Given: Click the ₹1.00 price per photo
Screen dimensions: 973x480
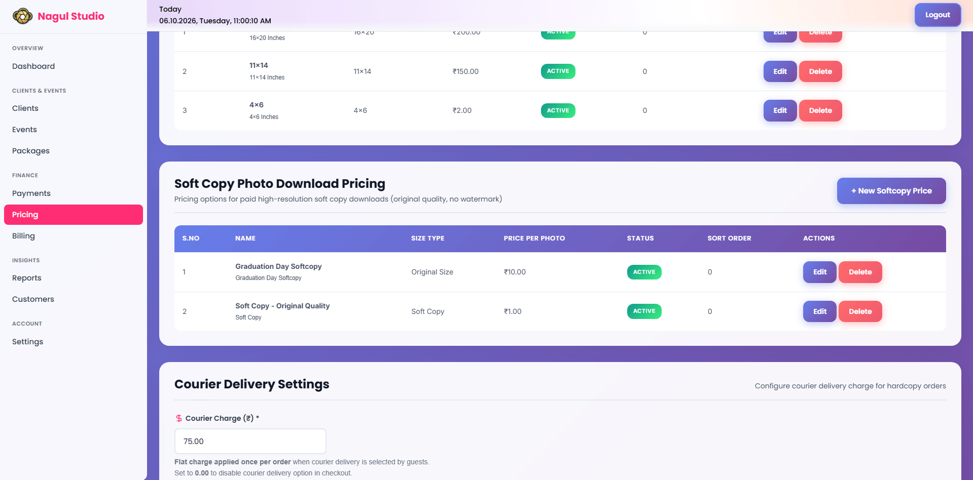Looking at the screenshot, I should pyautogui.click(x=513, y=311).
